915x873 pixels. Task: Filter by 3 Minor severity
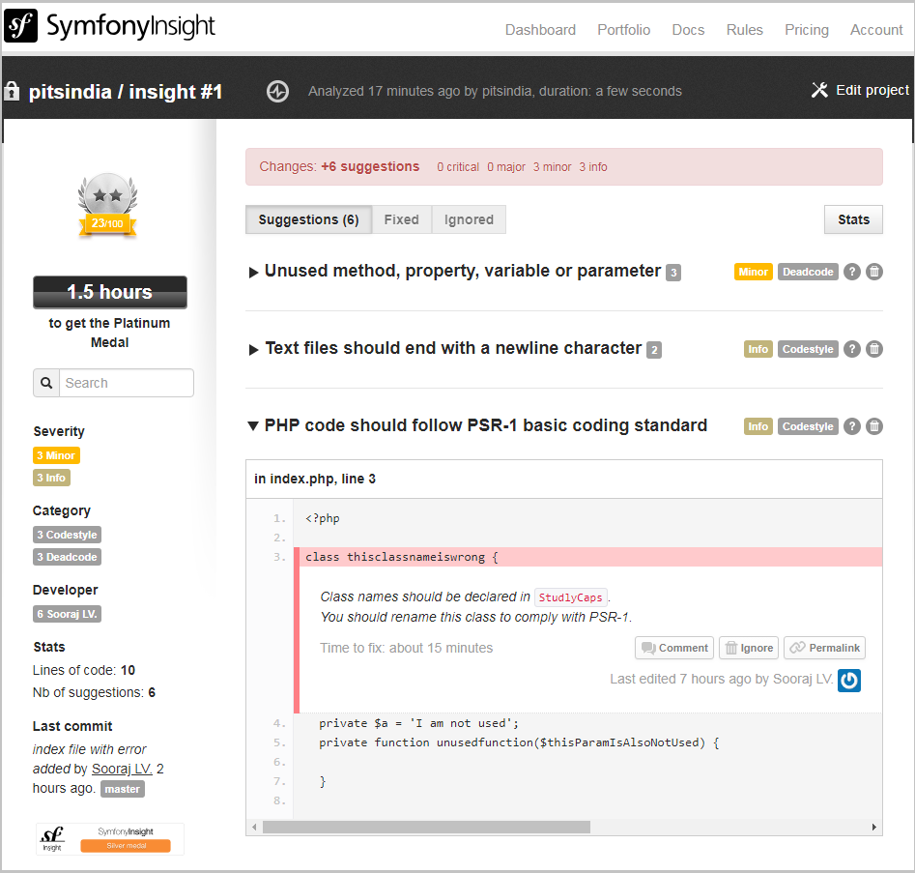coord(56,455)
